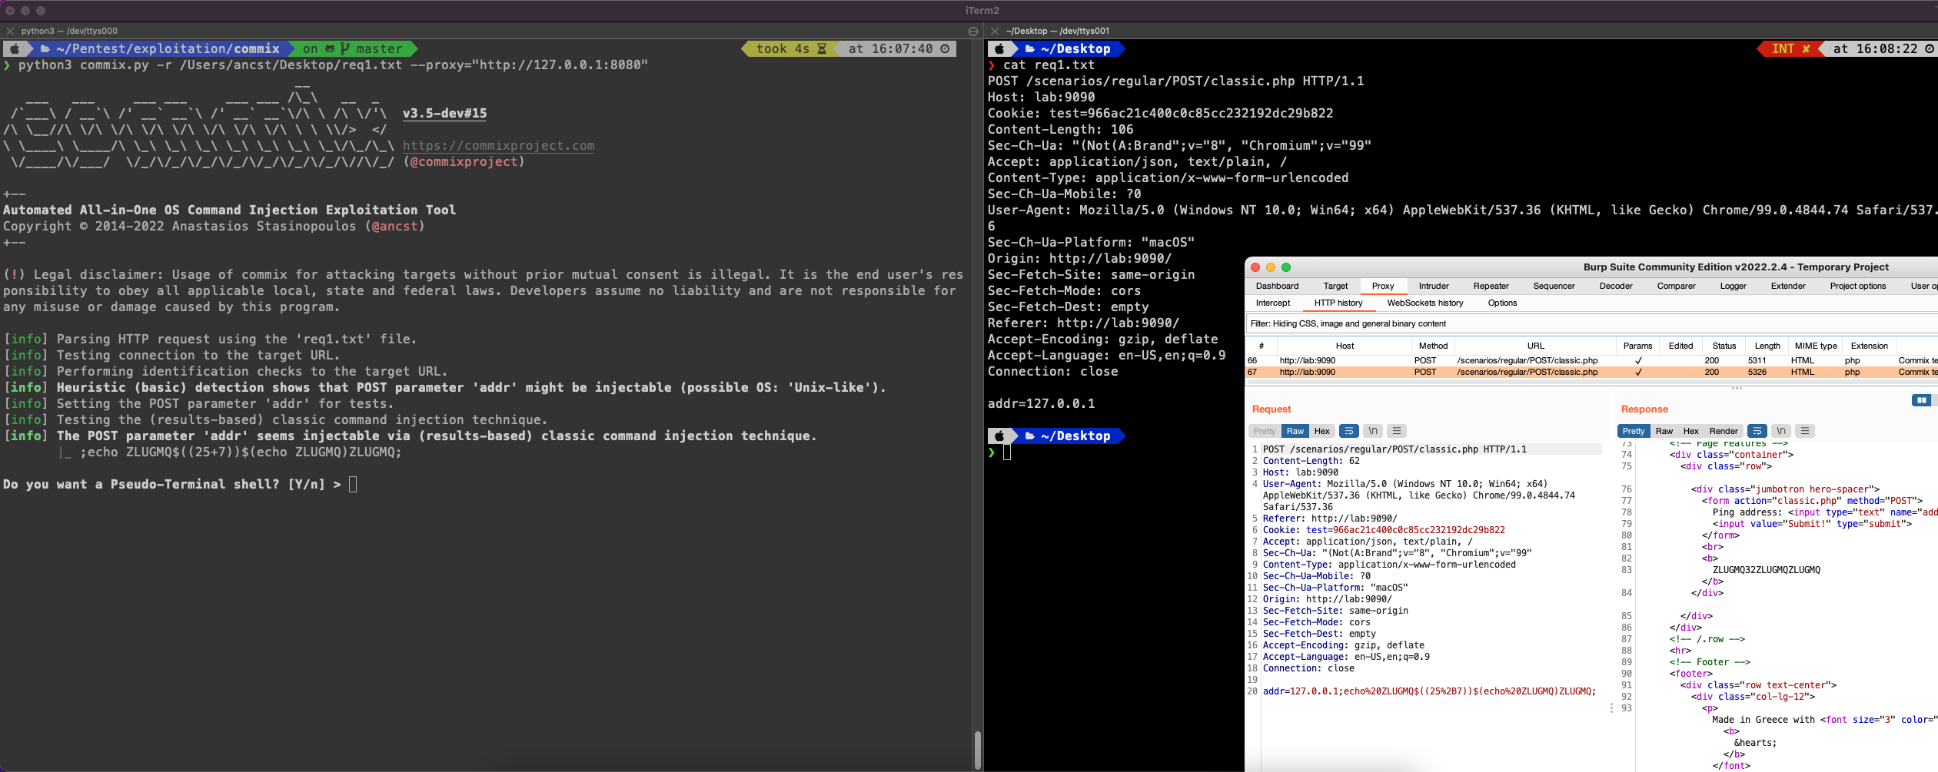Viewport: 1938px width, 772px height.
Task: Select the side-by-side layout icon above Response
Action: 1922,400
